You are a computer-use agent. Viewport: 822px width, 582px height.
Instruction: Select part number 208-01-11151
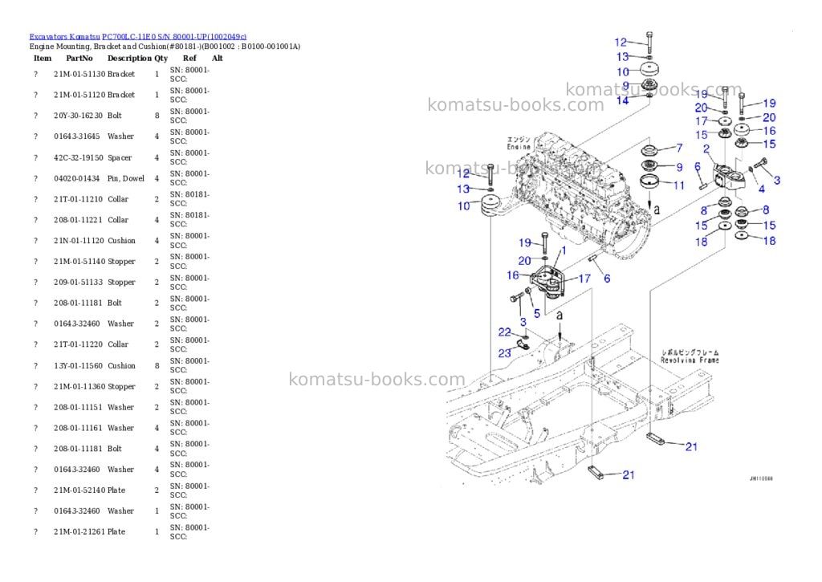click(x=78, y=408)
